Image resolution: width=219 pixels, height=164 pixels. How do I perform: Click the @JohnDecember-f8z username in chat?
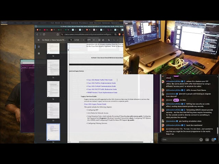(174, 129)
